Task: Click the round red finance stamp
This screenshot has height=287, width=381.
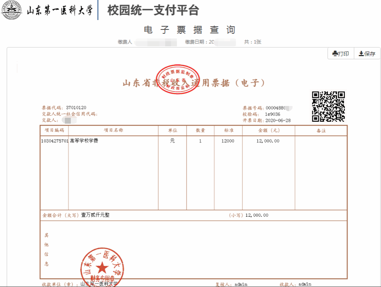Action: (102, 268)
